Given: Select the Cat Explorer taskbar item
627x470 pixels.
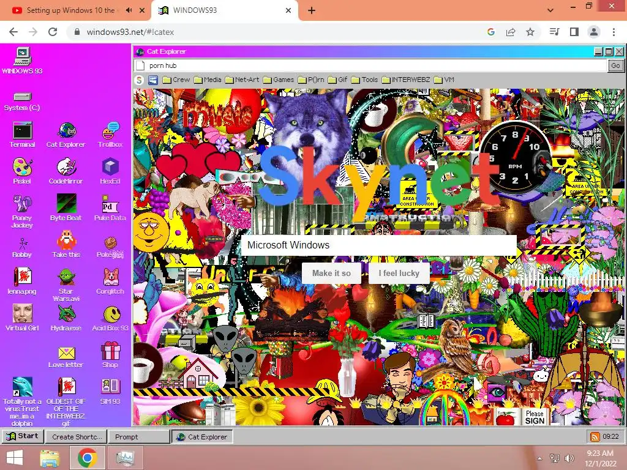Looking at the screenshot, I should [202, 437].
